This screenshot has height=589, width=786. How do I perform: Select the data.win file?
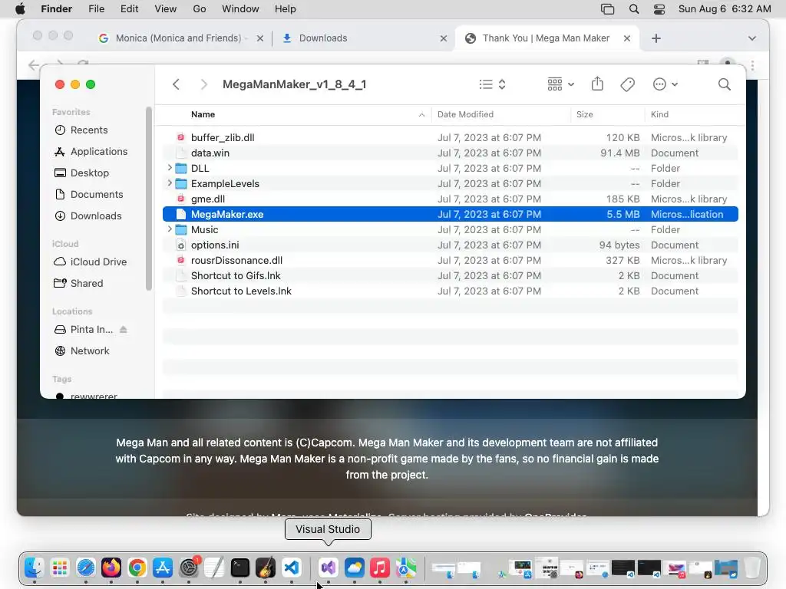(450, 153)
